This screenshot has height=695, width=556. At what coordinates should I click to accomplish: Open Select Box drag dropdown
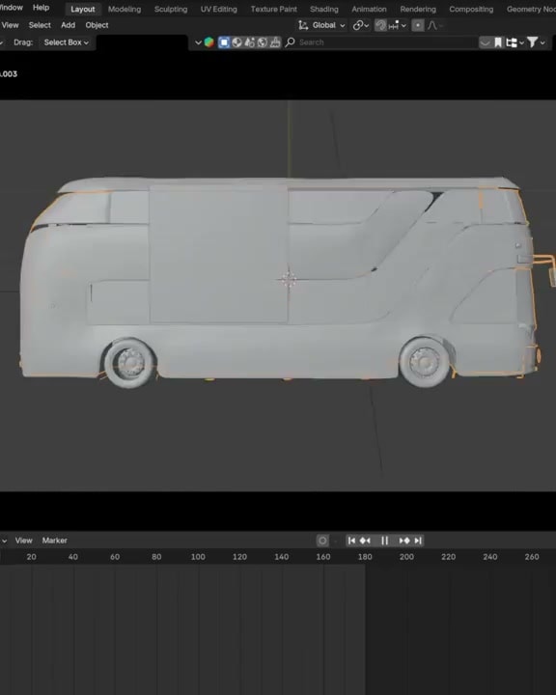[x=66, y=42]
